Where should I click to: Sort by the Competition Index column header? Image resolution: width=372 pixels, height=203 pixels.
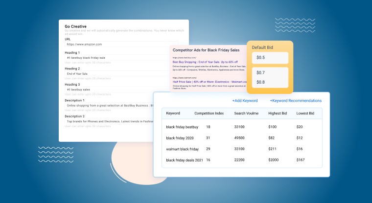point(209,113)
